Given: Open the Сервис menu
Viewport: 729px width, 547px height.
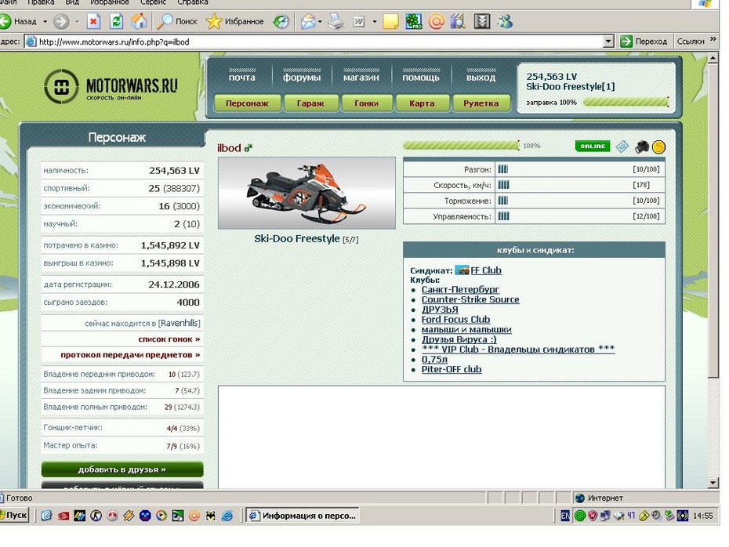Looking at the screenshot, I should pyautogui.click(x=153, y=2).
